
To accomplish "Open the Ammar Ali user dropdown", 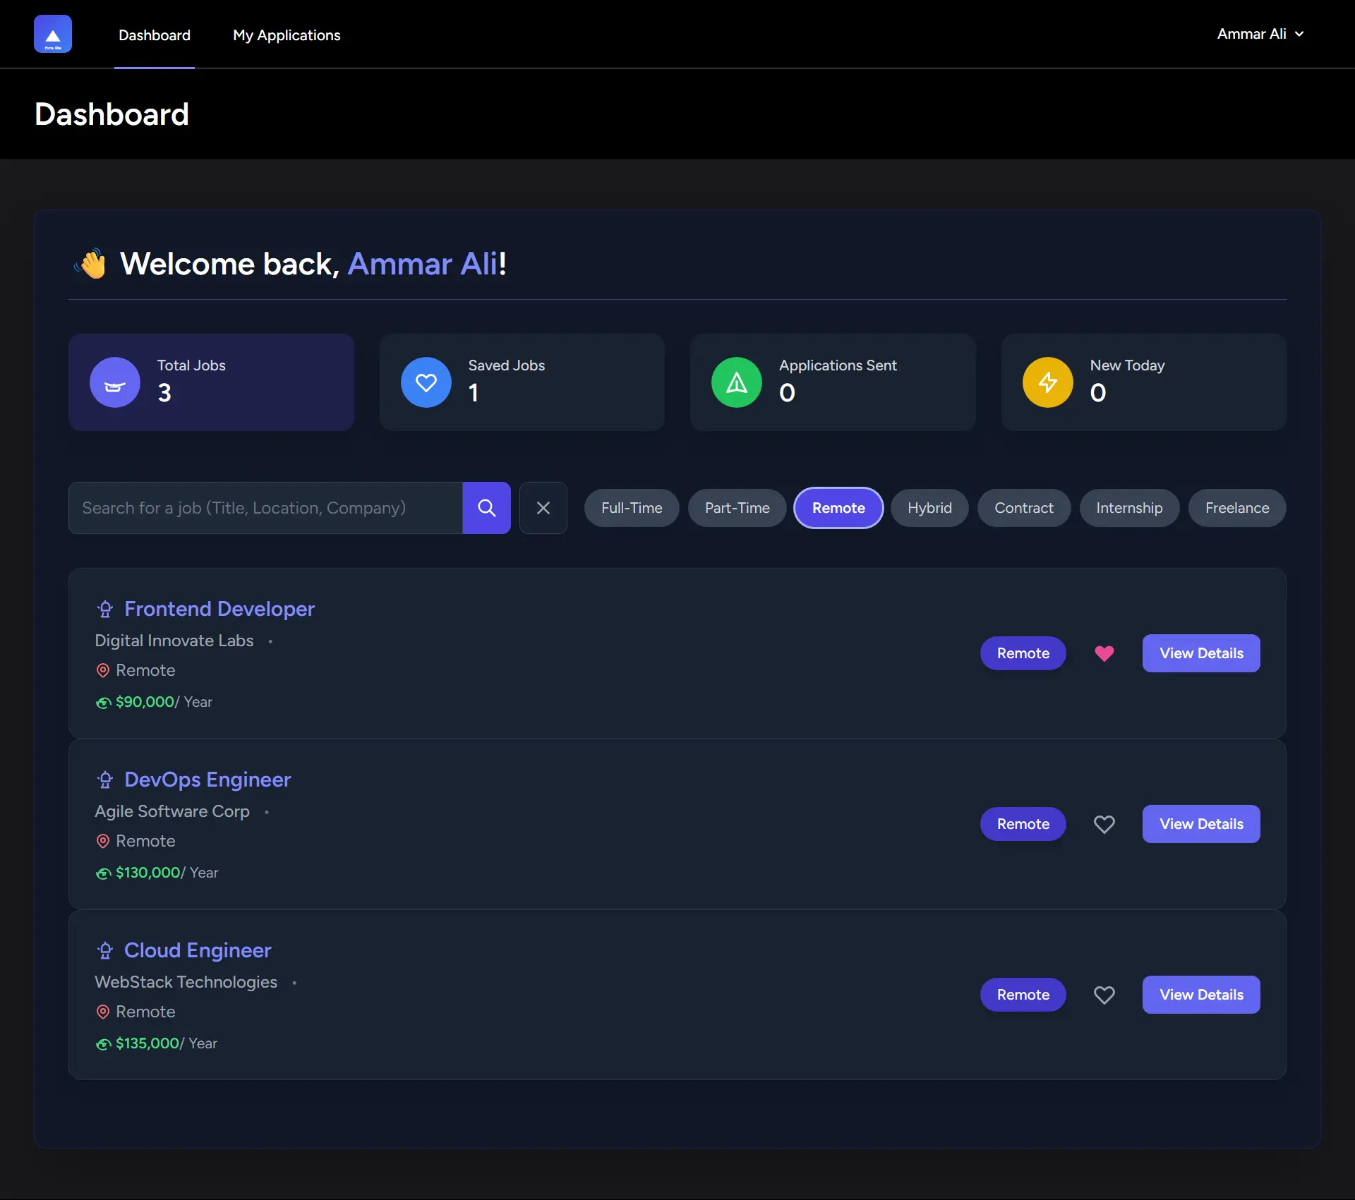I will (x=1260, y=34).
